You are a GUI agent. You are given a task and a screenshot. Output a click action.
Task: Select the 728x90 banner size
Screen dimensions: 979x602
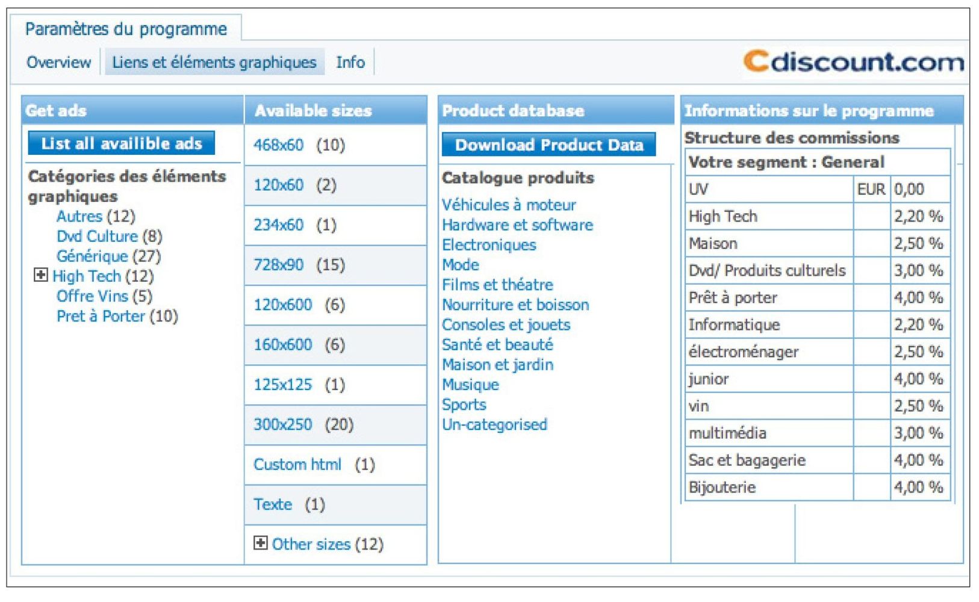coord(278,265)
